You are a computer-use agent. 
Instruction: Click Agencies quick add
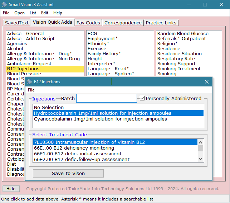pos(17,43)
